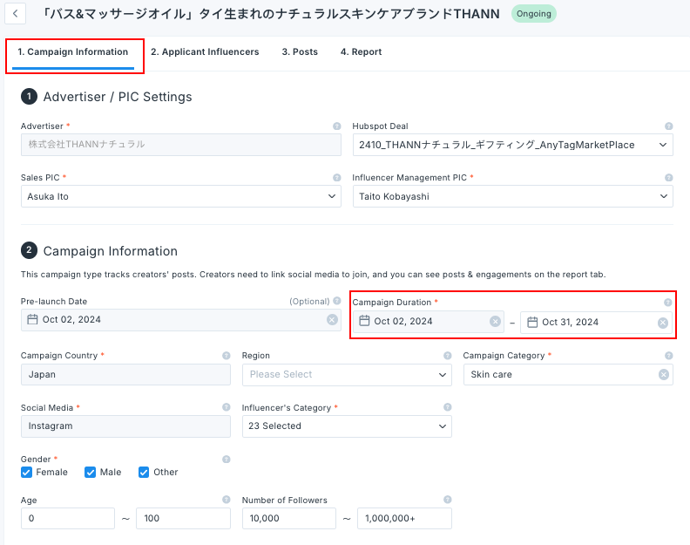Uncheck the Female gender checkbox
The image size is (690, 545).
click(27, 472)
